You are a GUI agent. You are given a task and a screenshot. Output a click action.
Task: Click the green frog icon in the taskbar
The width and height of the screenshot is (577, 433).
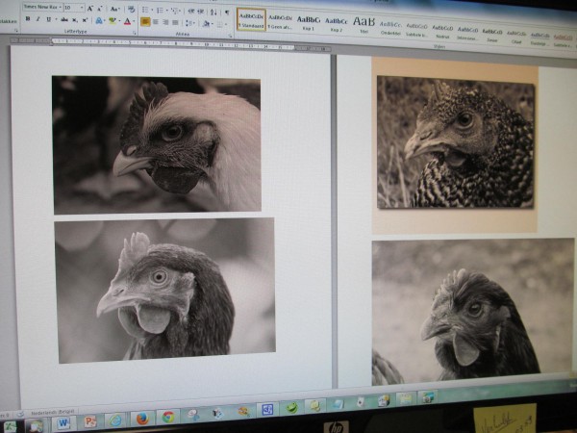point(291,407)
